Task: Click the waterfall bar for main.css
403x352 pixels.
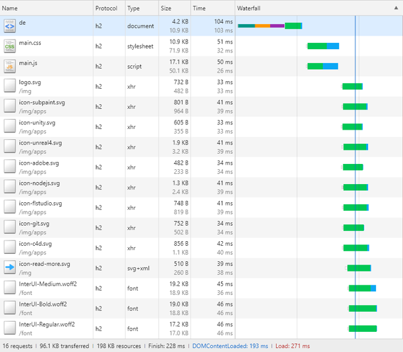Action: point(323,46)
